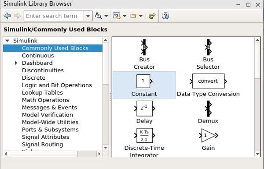Open the search options dropdown arrow

coord(106,16)
